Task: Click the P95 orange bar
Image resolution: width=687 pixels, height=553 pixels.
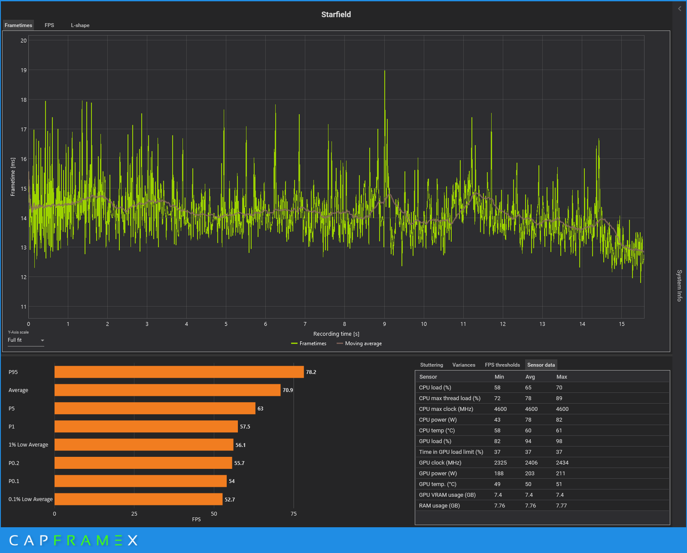Action: click(x=179, y=372)
